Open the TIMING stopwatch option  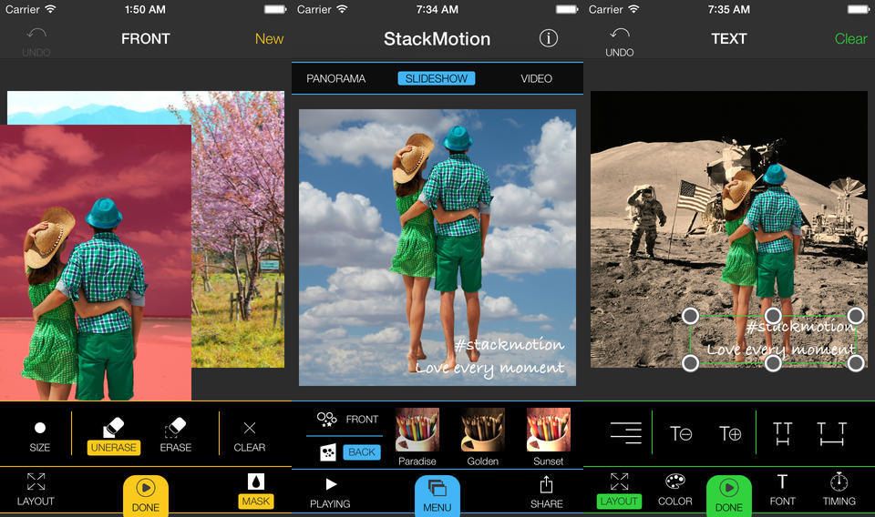(x=839, y=489)
